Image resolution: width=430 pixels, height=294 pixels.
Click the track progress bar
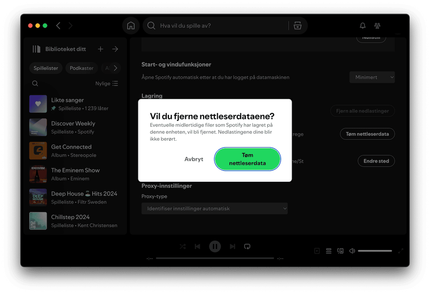click(x=215, y=258)
